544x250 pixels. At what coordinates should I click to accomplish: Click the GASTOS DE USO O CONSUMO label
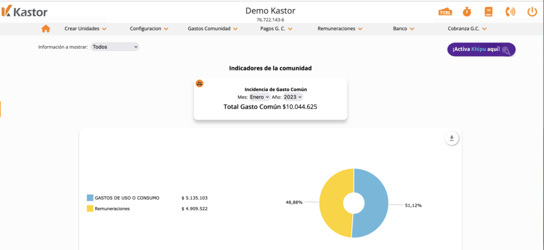point(127,198)
